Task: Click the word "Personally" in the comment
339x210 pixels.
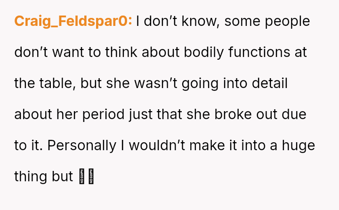Action: pyautogui.click(x=81, y=145)
